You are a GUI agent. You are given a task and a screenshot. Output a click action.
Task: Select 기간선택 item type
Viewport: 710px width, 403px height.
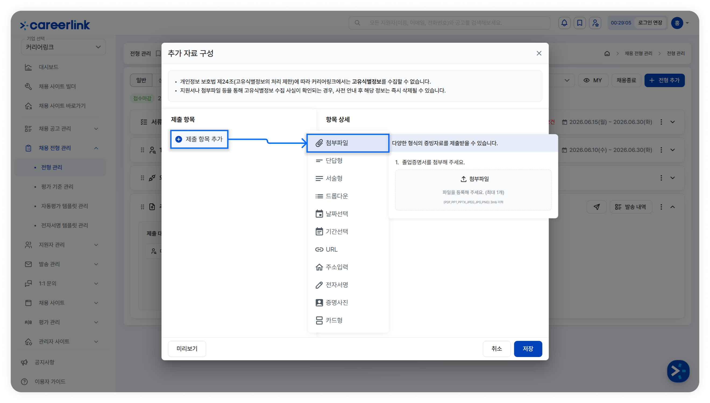click(x=348, y=232)
